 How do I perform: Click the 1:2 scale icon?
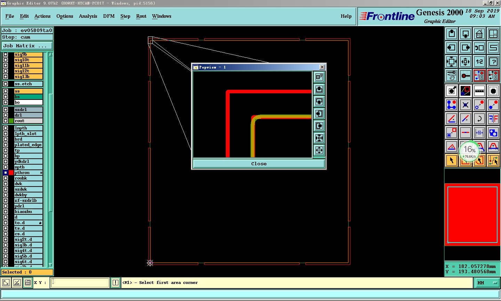[x=479, y=62]
